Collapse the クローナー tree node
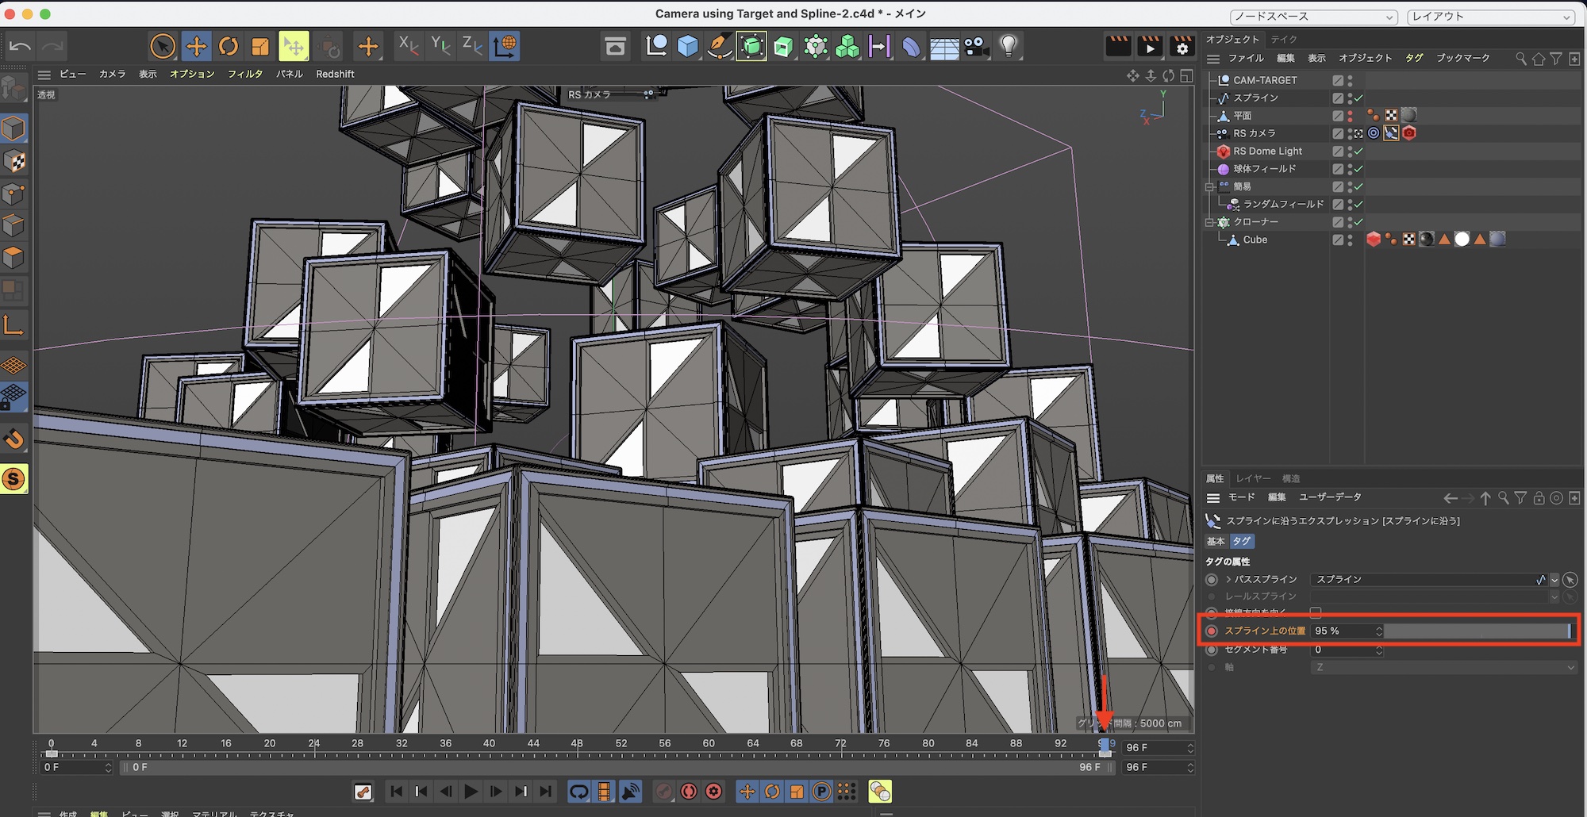The height and width of the screenshot is (817, 1587). tap(1209, 223)
